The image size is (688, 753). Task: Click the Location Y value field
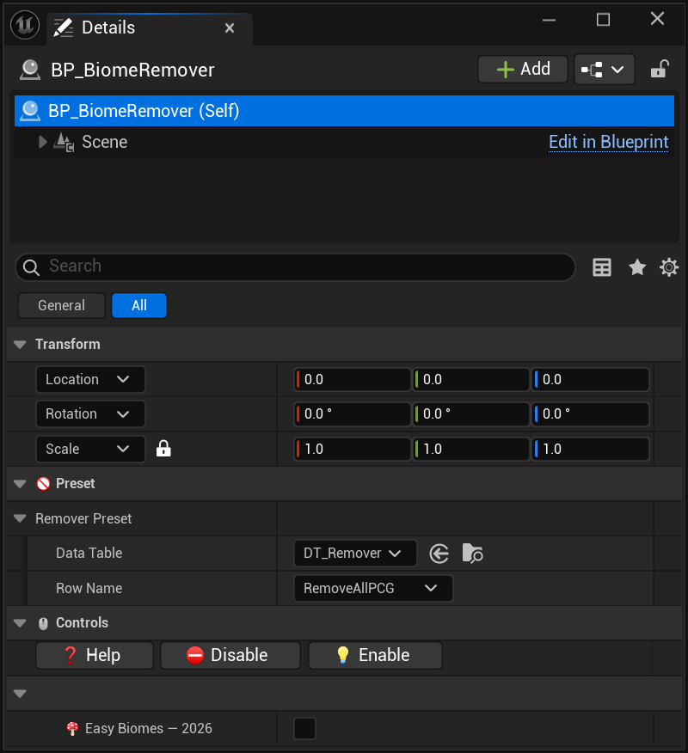[470, 379]
